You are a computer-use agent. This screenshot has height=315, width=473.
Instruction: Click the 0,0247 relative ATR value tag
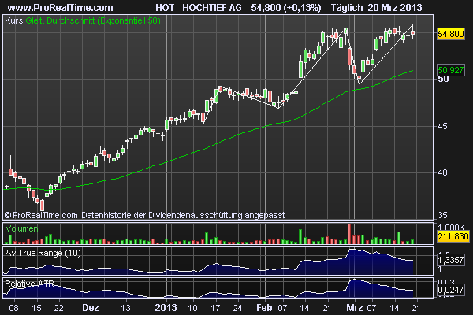tap(451, 290)
